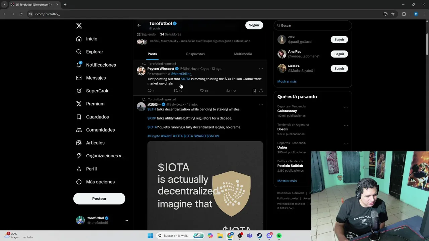The height and width of the screenshot is (241, 429).
Task: Click Mostrar más under follow suggestions
Action: click(287, 81)
